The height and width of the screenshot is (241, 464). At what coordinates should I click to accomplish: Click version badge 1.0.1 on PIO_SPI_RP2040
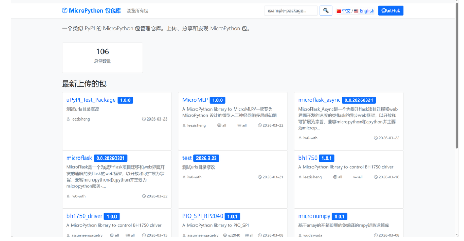[x=233, y=216]
